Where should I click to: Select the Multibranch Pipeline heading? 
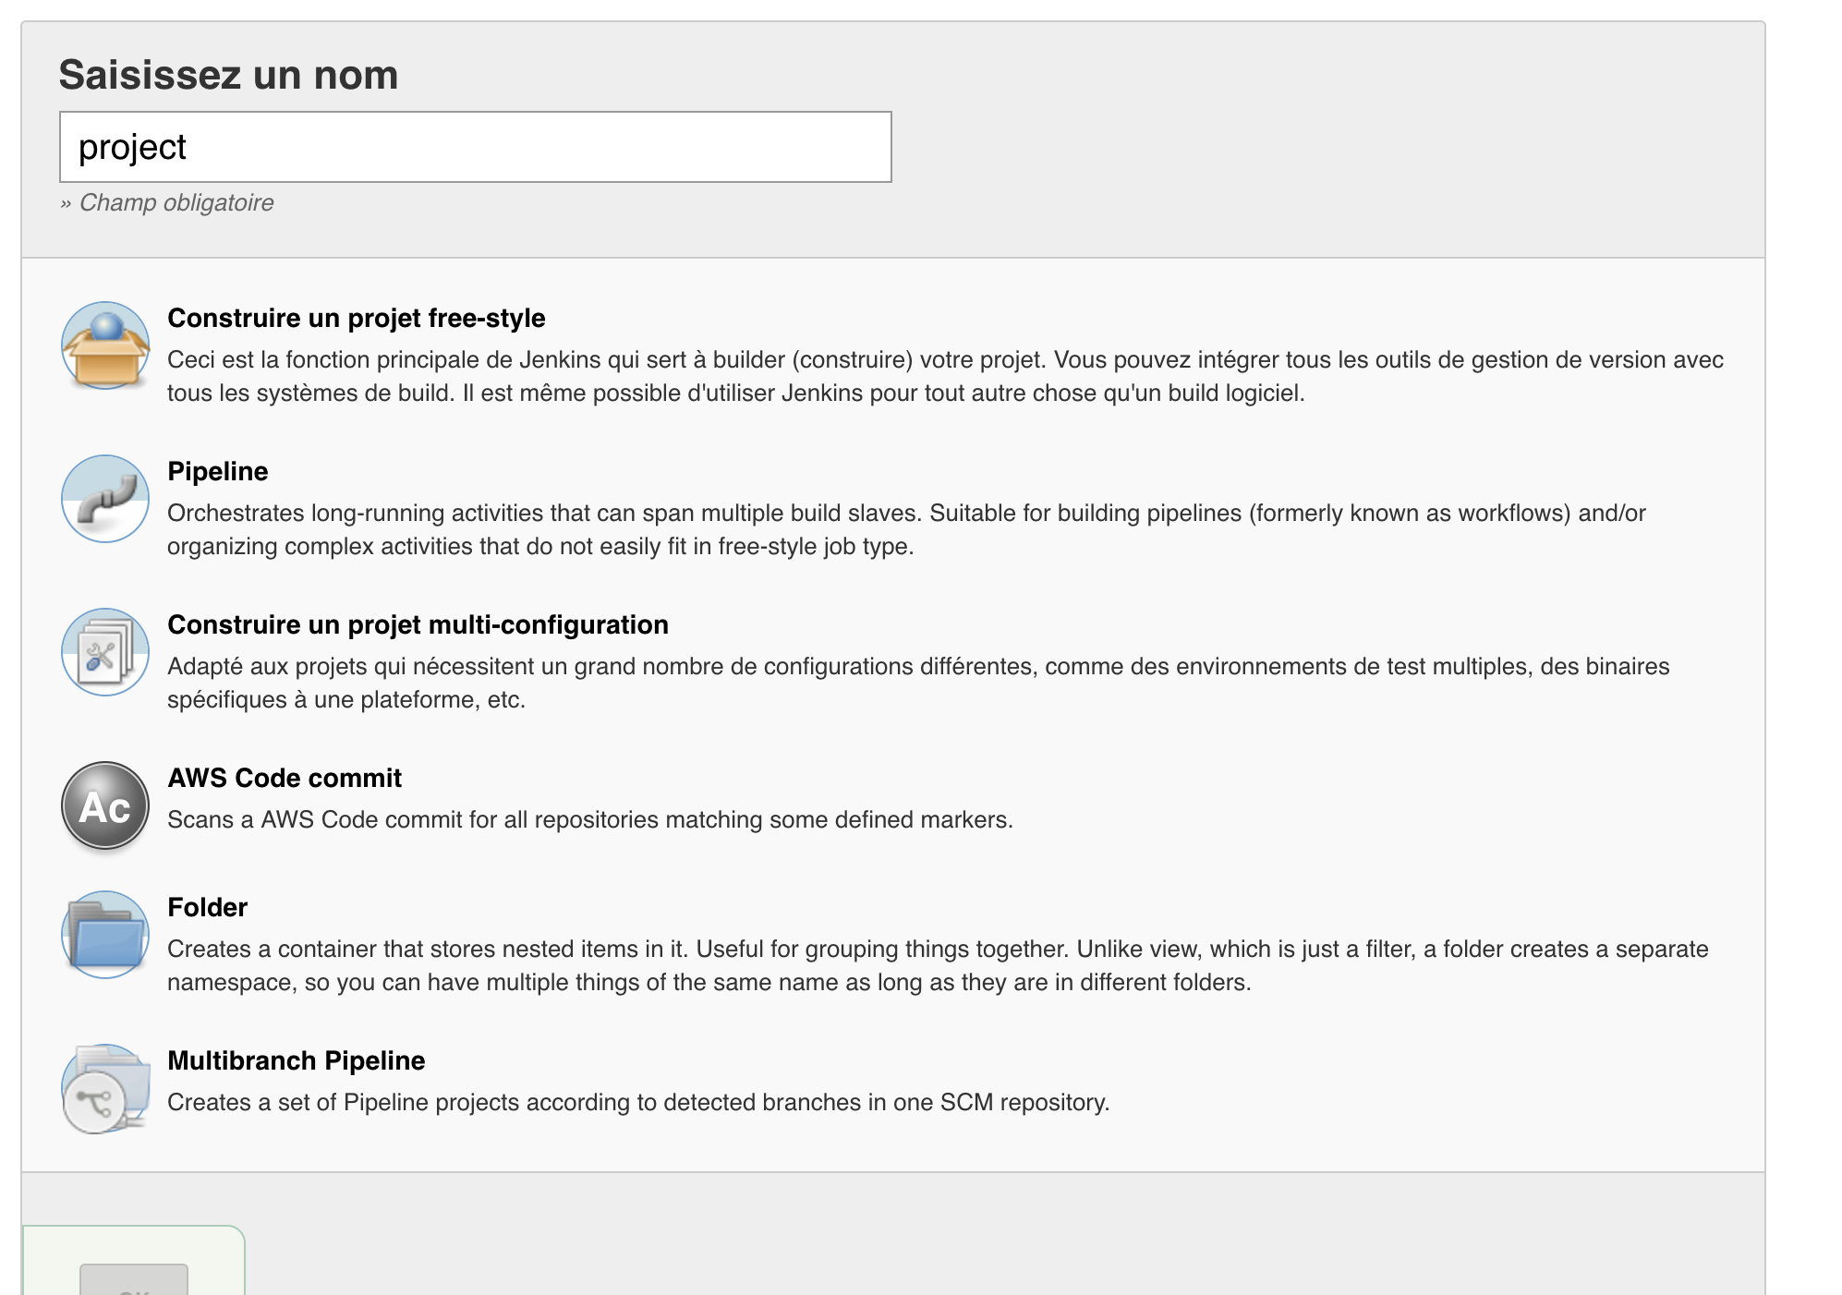296,1060
